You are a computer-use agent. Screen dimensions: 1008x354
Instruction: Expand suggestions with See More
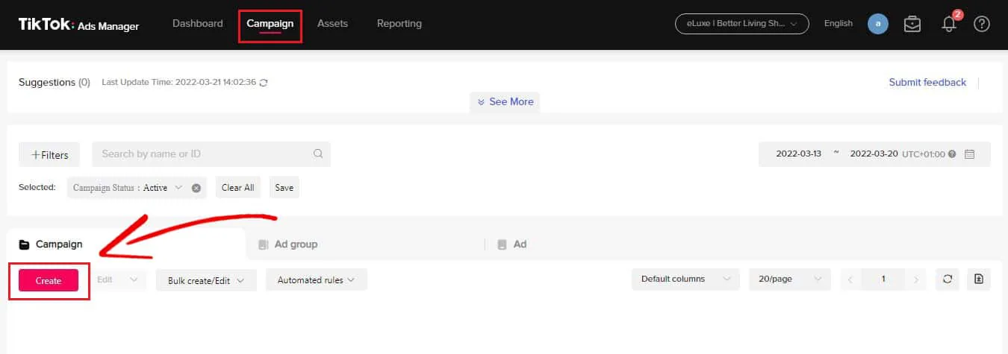pyautogui.click(x=505, y=102)
